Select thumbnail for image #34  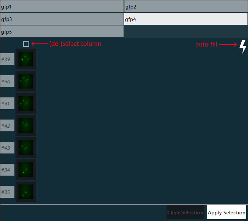pos(26,170)
